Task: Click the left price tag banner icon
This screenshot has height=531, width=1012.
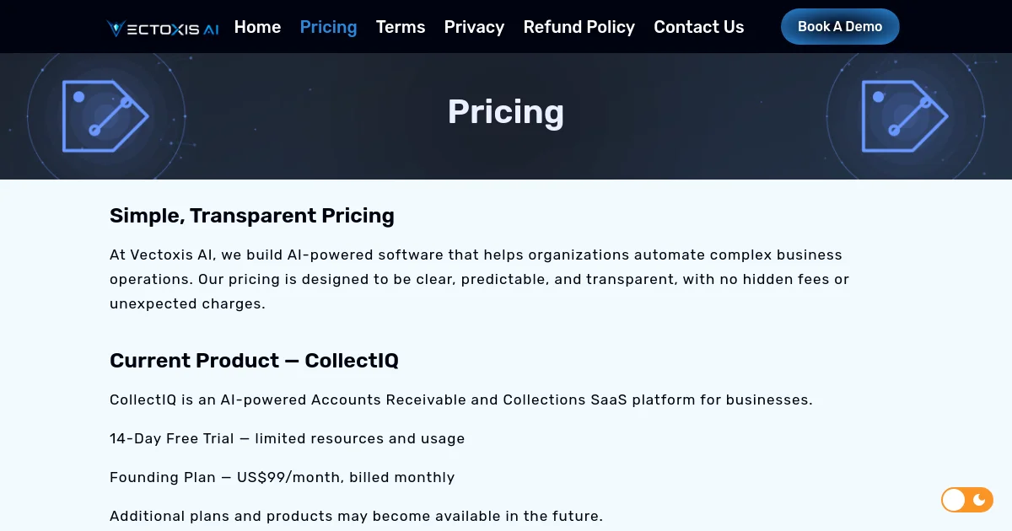Action: point(105,116)
